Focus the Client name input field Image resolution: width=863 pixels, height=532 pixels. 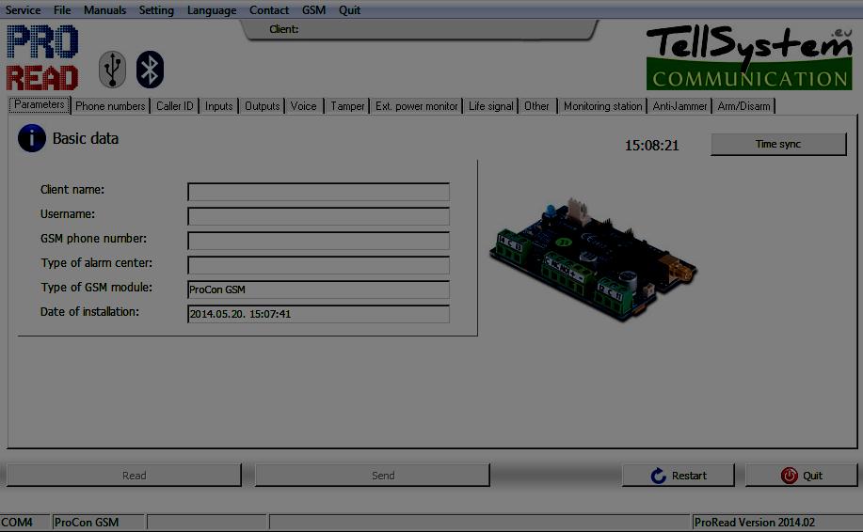click(318, 192)
